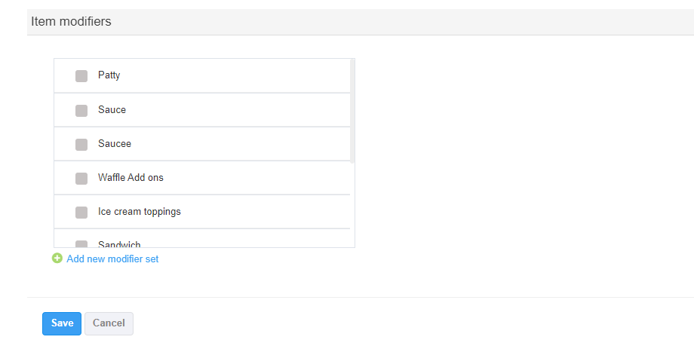Click blank area right of modifier list

[x=513, y=151]
